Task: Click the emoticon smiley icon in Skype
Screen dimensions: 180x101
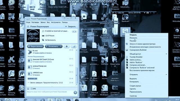Action: coord(28,89)
